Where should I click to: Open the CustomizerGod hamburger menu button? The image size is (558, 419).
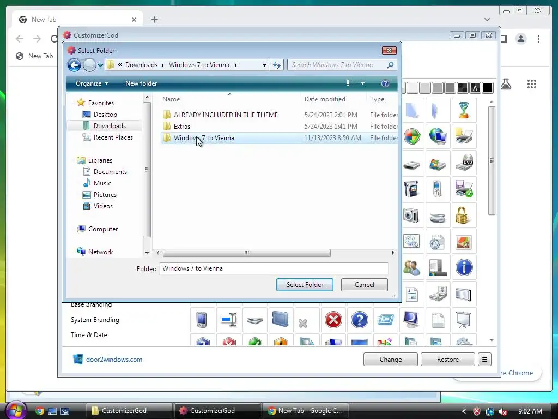[x=484, y=360]
